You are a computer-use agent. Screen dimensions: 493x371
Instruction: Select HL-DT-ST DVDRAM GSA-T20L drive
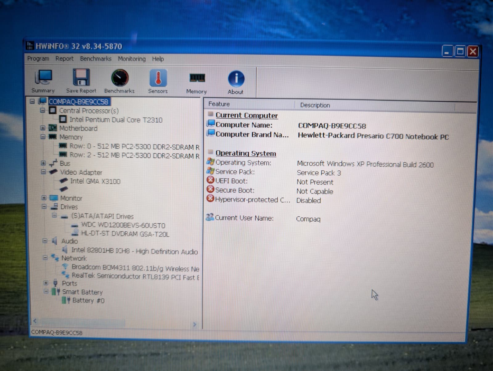pos(125,234)
